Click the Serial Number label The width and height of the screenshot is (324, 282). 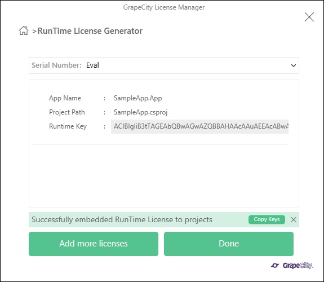click(x=56, y=65)
